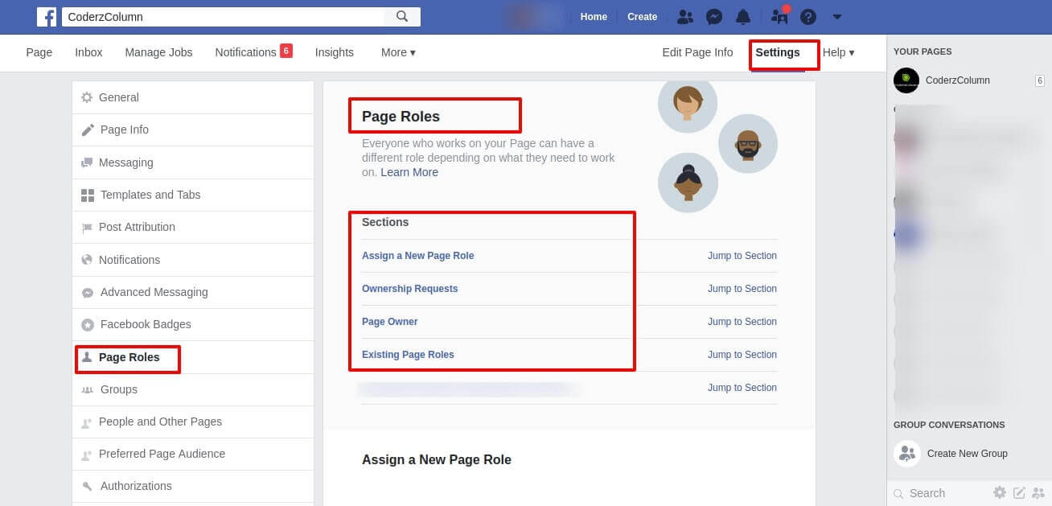This screenshot has height=506, width=1052.
Task: Click the create group icon in chat footer
Action: coord(1038,493)
